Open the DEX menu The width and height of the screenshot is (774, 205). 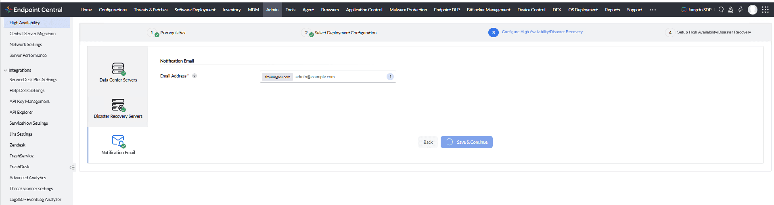point(557,10)
